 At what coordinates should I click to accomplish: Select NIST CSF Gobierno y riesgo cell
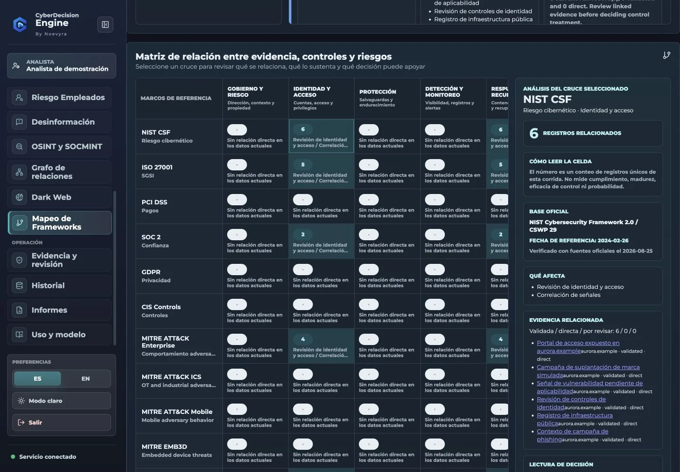tap(255, 136)
